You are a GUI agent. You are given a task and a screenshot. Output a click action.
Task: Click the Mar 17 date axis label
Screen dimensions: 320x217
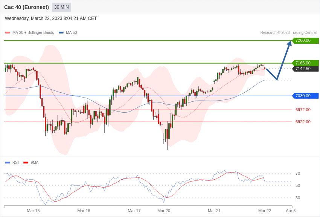coord(134,211)
